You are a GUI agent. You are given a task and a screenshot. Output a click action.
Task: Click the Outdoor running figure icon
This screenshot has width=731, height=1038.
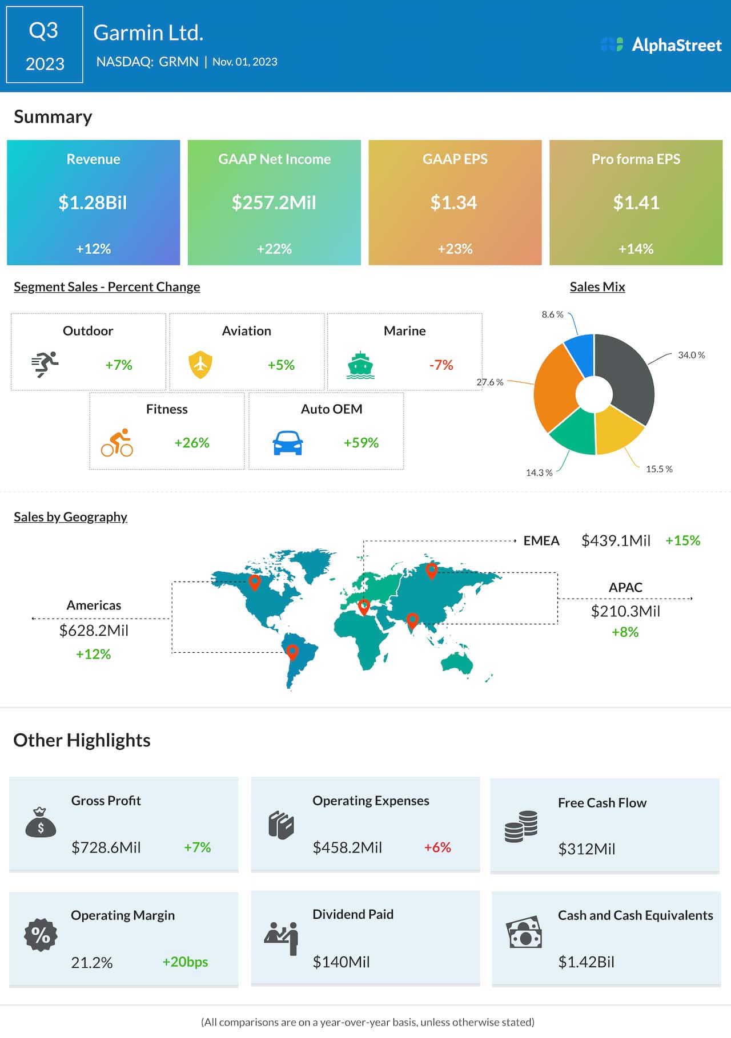pos(45,365)
